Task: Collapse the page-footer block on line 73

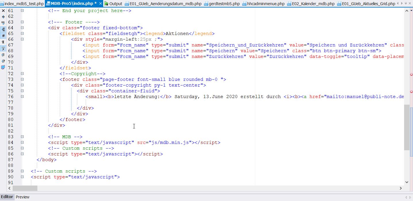Action: tap(22, 79)
